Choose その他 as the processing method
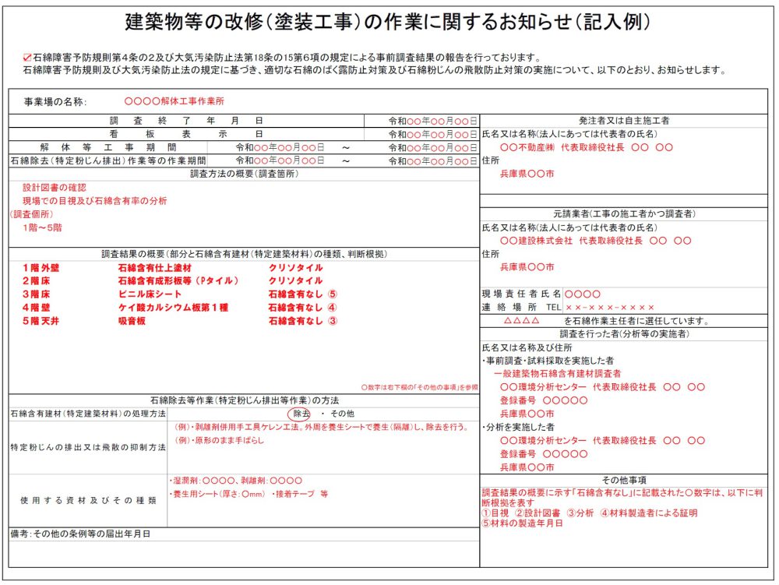Screen dimensions: 779x585 click(x=341, y=414)
